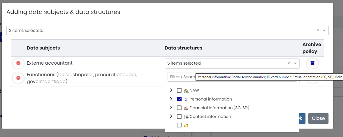
Task: Click the folder icon labeled 1
Action: tap(186, 125)
